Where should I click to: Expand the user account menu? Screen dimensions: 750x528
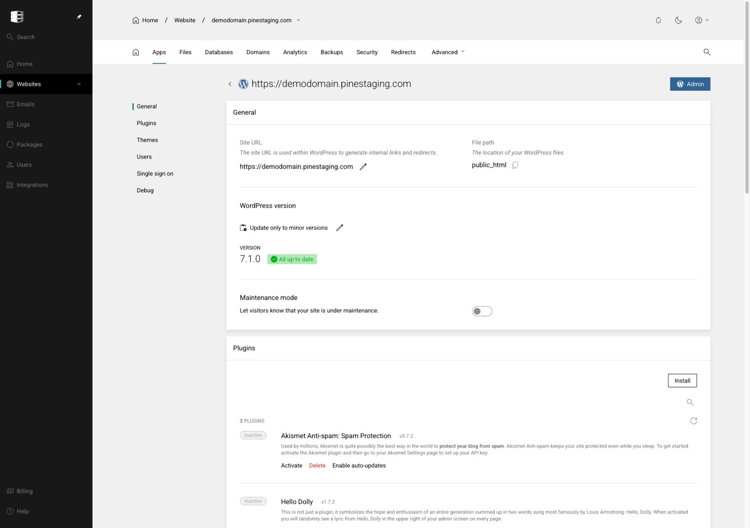[x=702, y=20]
